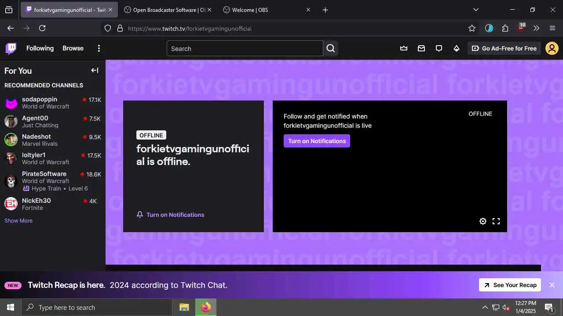Toggle fullscreen on the video player
Screen dimensions: 563x316
point(496,221)
